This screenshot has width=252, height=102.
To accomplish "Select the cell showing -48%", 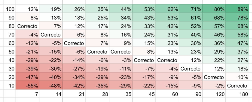I will 51,85.
